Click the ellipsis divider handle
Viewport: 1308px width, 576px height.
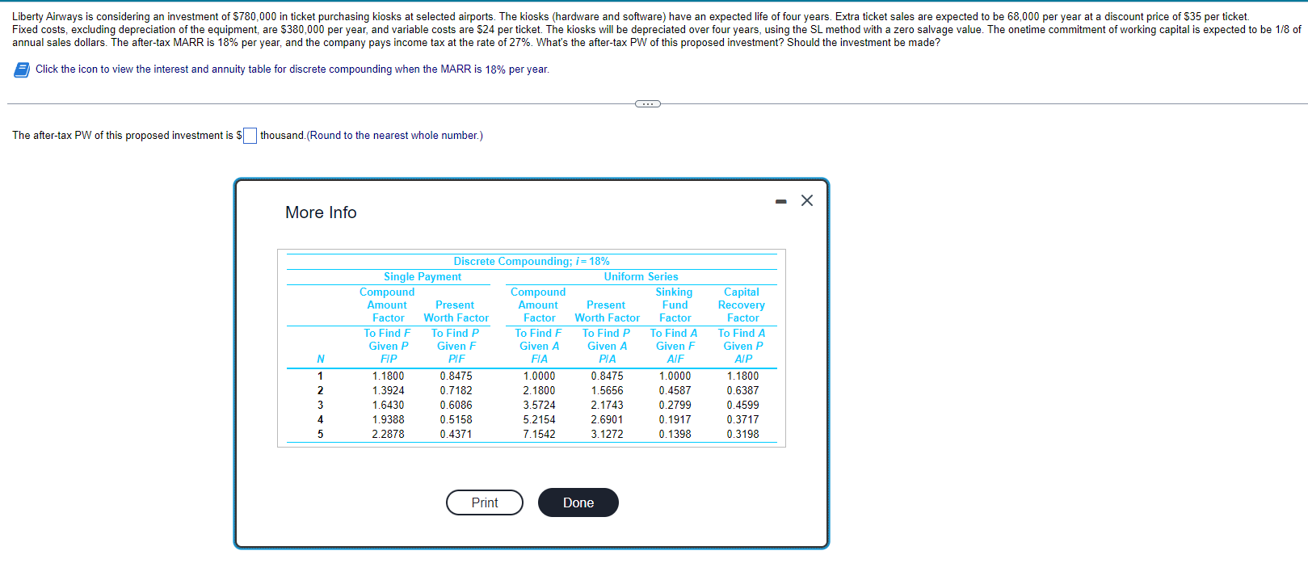(648, 103)
